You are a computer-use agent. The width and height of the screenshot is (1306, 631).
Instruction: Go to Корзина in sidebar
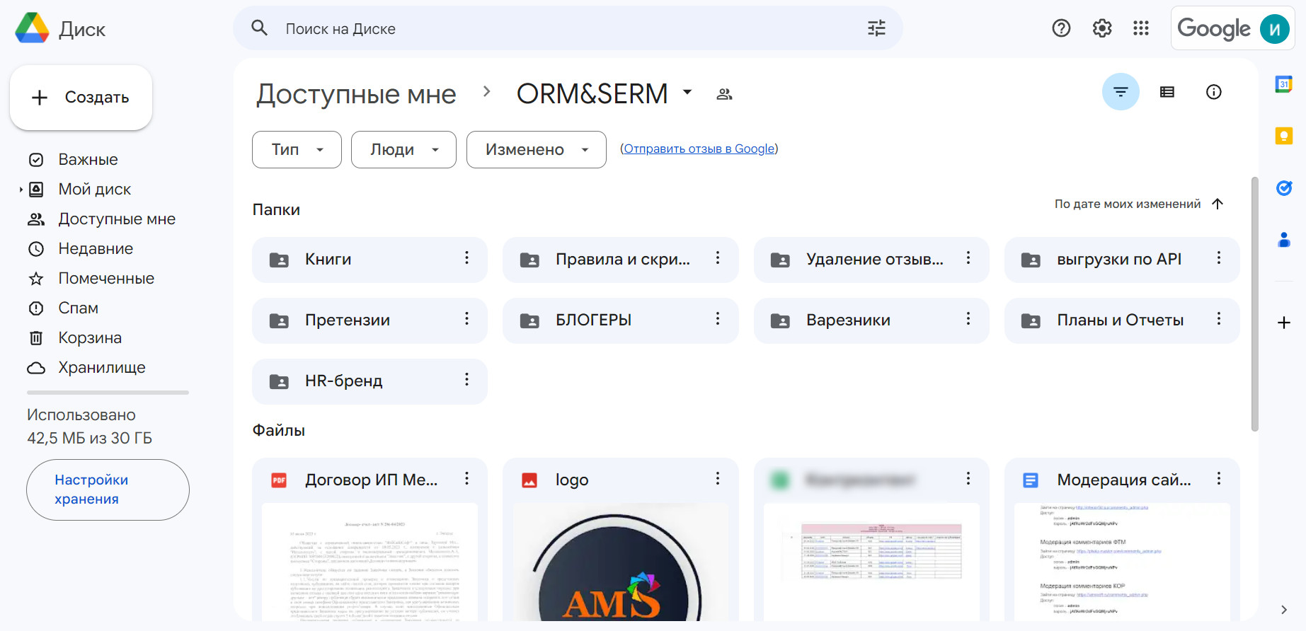coord(90,338)
